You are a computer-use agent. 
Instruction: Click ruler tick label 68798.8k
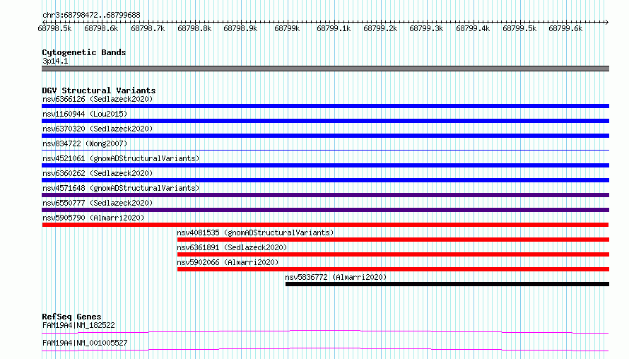pyautogui.click(x=194, y=28)
